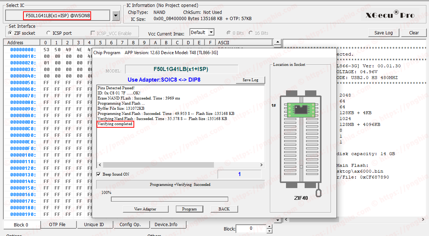Viewport: 429px width, 236px height.
Task: Click hex view scrollbar up arrow
Action: [x=278, y=42]
